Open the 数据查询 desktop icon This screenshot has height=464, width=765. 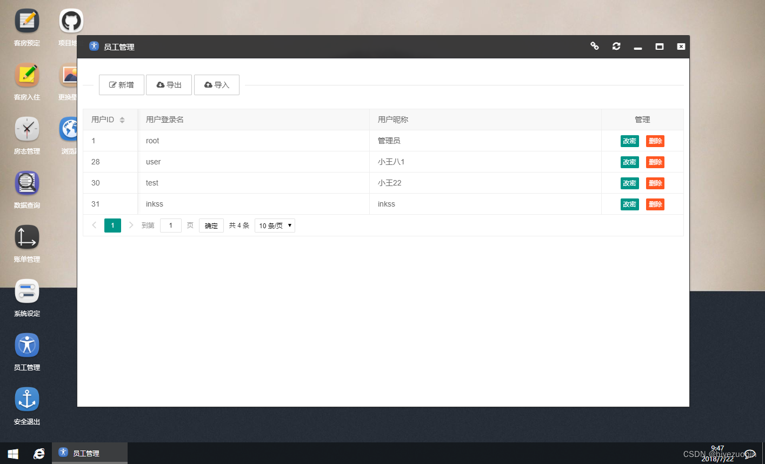tap(27, 183)
